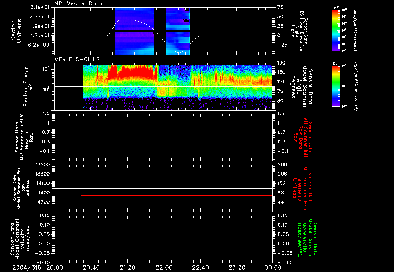Click the 9400 scanner position tick label
The height and width of the screenshot is (272, 394).
(43, 193)
